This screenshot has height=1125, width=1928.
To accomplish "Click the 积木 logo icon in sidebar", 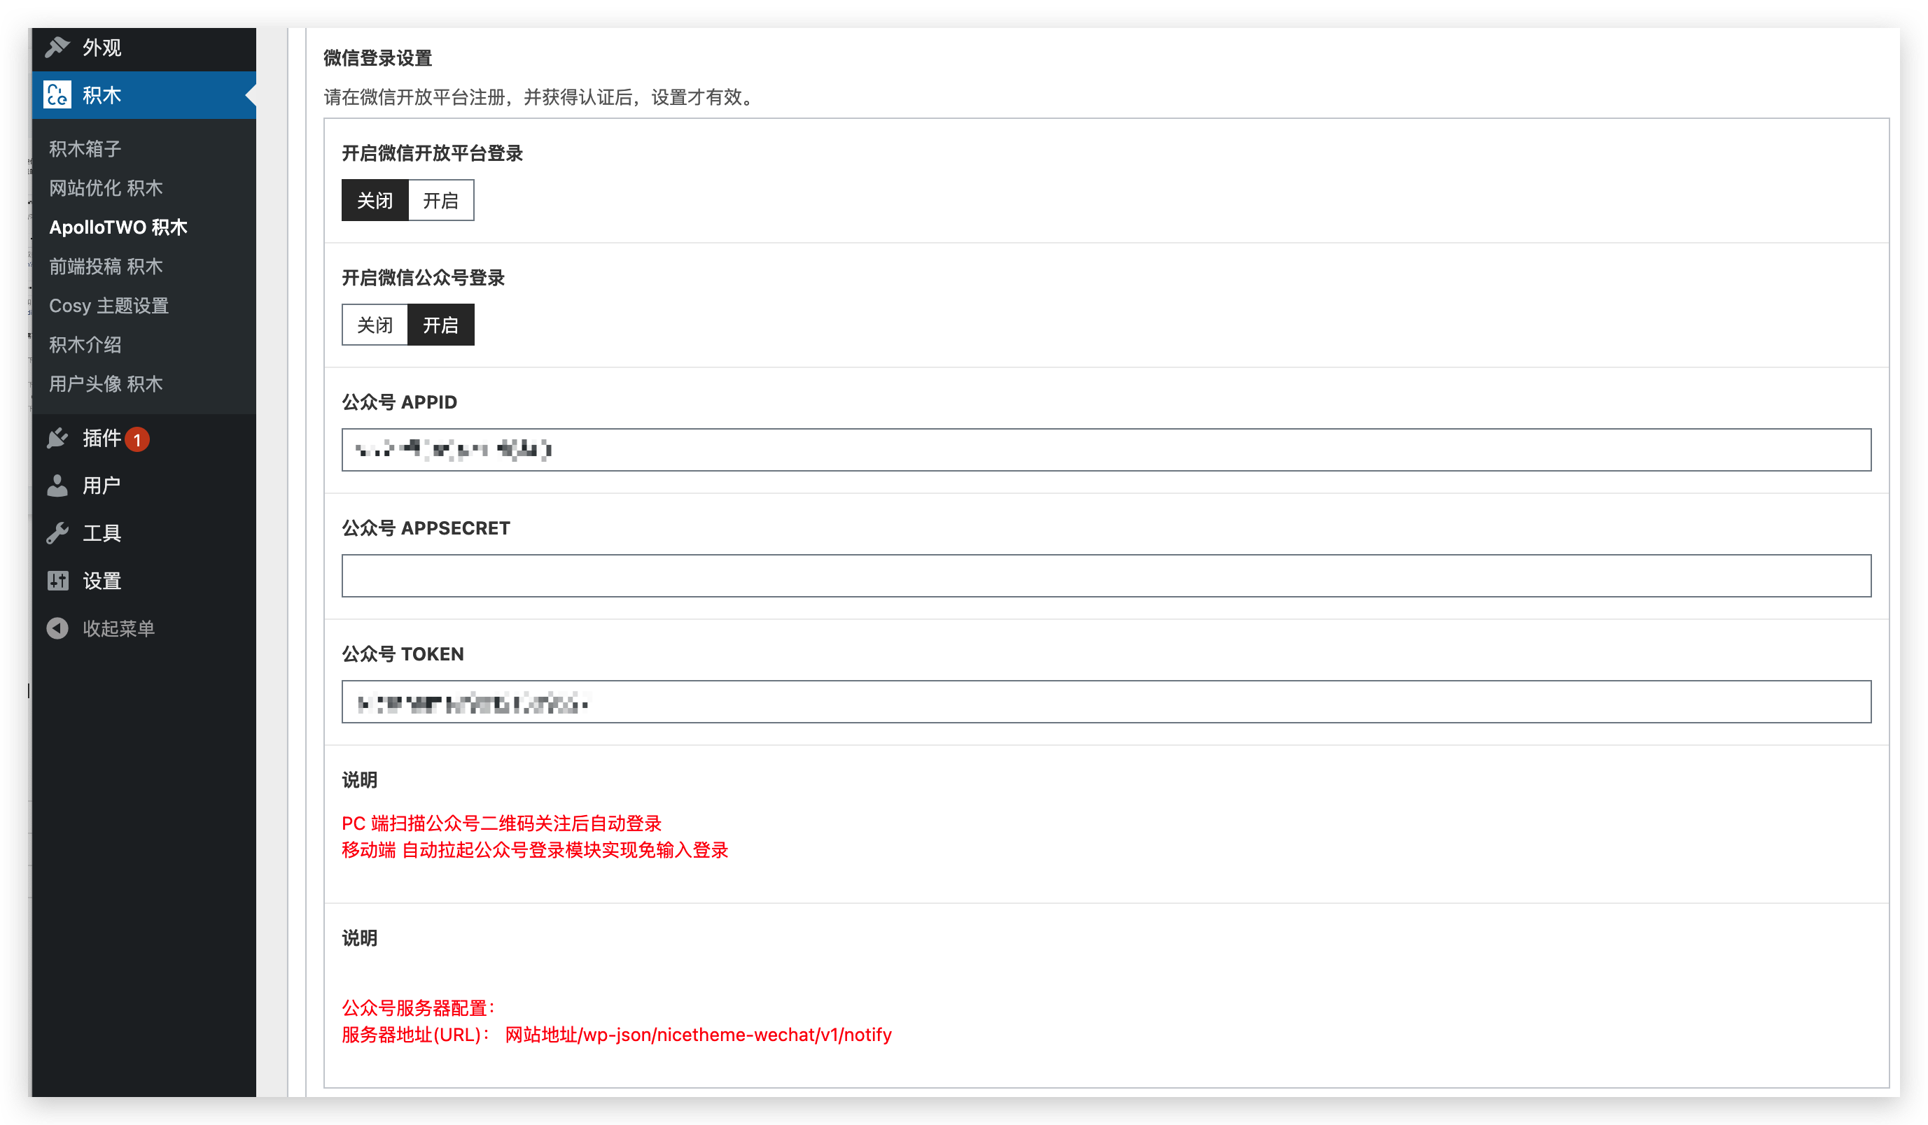I will [57, 95].
